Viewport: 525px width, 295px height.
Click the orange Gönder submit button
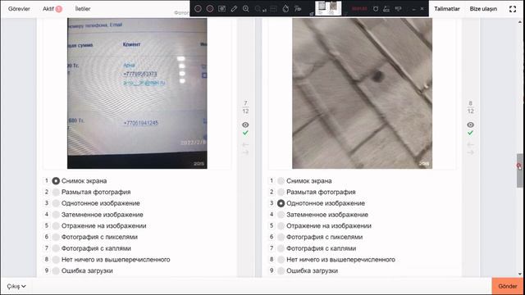[x=508, y=286]
